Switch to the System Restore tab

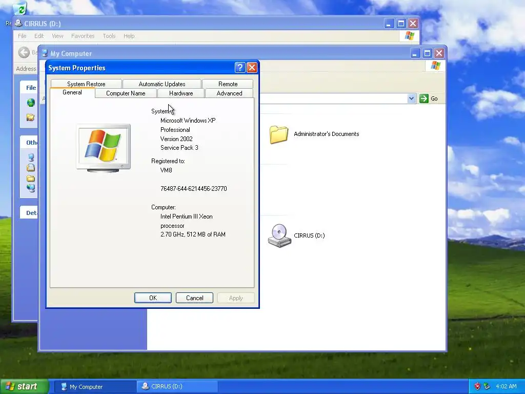coord(86,84)
